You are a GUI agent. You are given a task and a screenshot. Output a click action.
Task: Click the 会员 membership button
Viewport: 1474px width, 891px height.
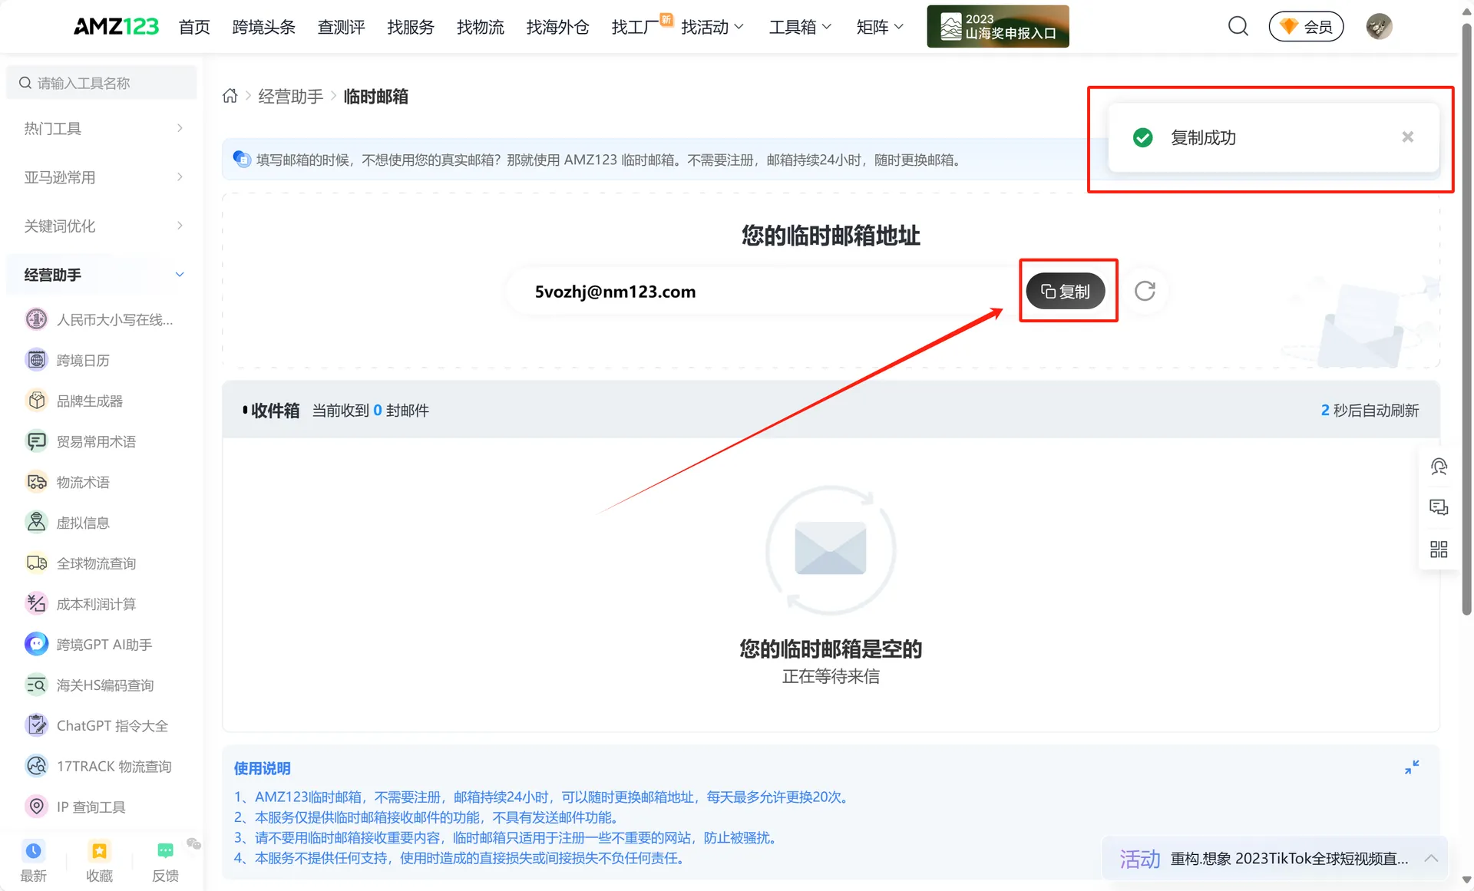tap(1306, 26)
